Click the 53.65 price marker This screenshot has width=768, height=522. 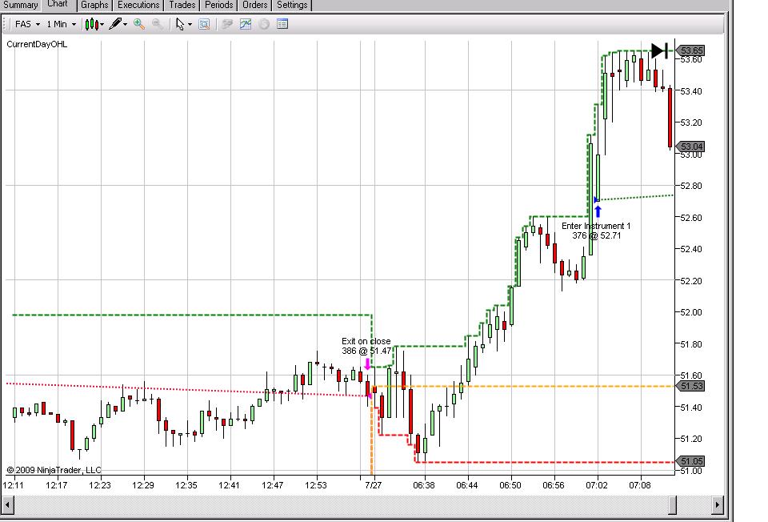tap(690, 50)
